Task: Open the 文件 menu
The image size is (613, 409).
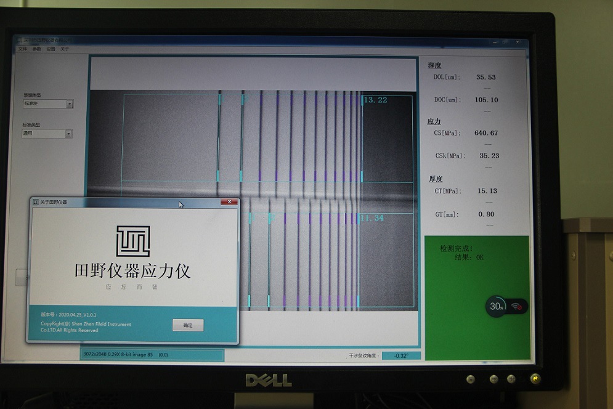Action: (x=23, y=47)
